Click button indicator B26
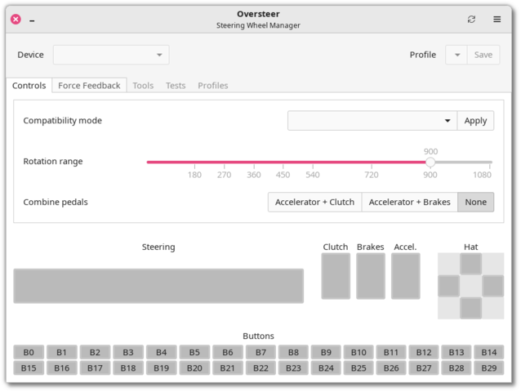This screenshot has height=392, width=521. 391,368
